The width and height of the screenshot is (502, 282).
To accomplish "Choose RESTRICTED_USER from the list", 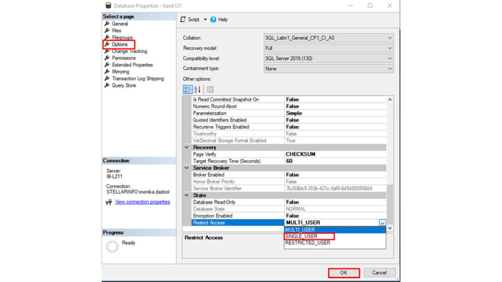I will pyautogui.click(x=335, y=243).
